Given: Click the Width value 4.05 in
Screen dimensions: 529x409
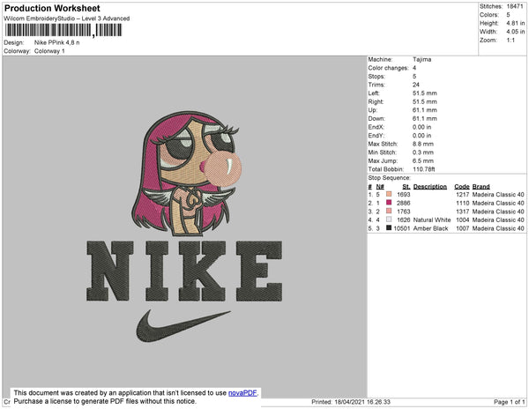Looking at the screenshot, I should click(516, 32).
